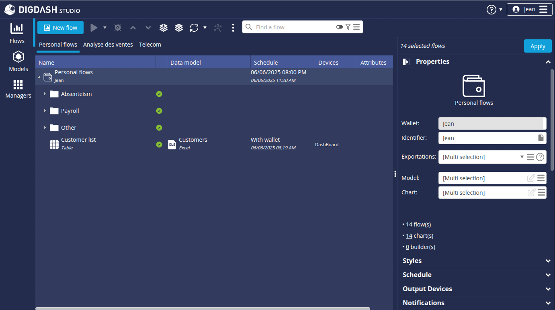
Task: Switch to the Analyse des ventes tab
Action: (108, 45)
